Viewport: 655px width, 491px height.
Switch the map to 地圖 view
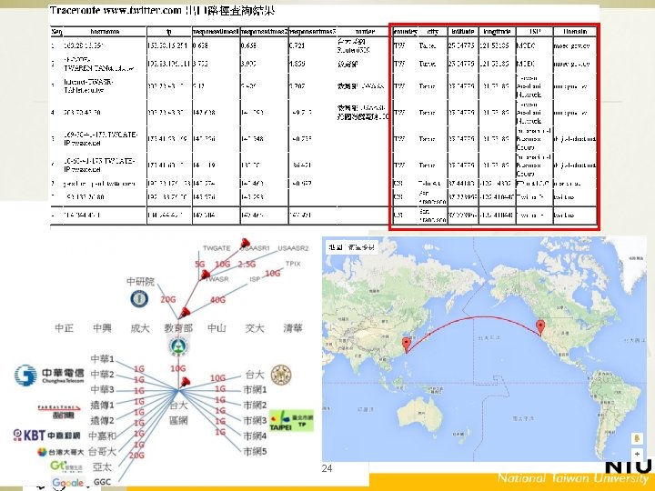(336, 247)
